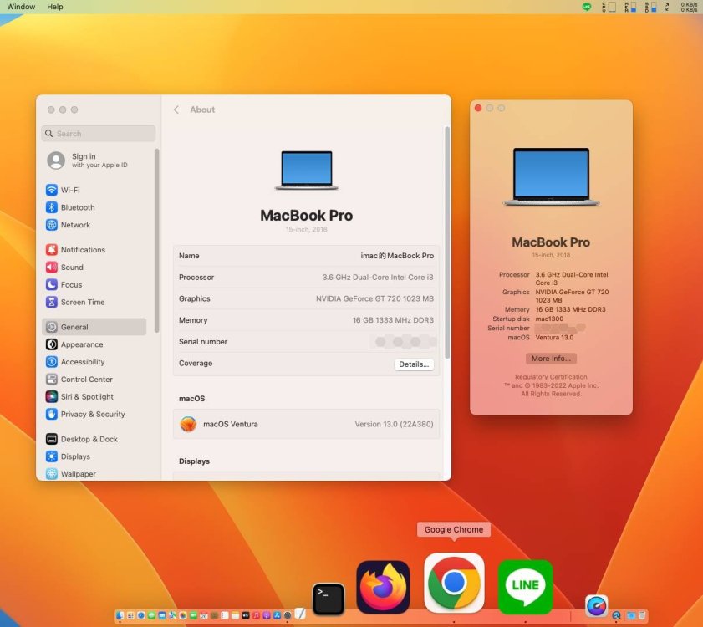The width and height of the screenshot is (703, 627).
Task: Click the More Info button
Action: click(551, 359)
